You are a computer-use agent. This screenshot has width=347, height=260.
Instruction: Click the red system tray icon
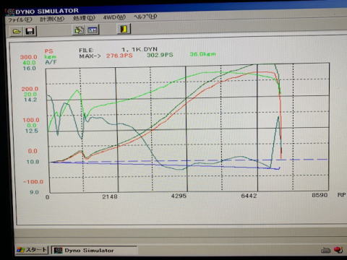click(x=338, y=250)
